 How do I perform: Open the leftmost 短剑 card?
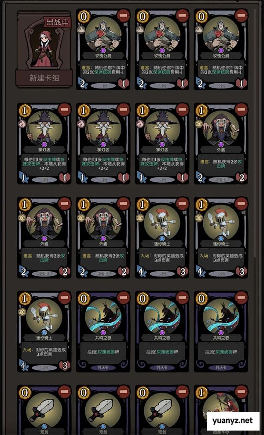click(x=44, y=410)
